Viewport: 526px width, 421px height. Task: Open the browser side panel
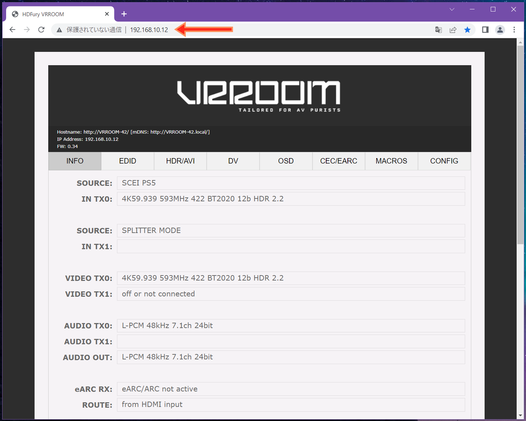tap(485, 30)
